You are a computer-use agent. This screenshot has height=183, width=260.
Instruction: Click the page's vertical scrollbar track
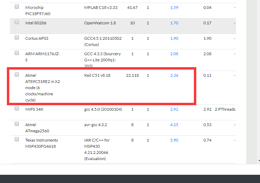(x=259, y=79)
